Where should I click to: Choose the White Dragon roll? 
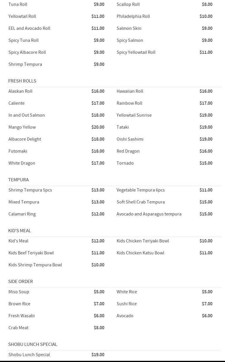click(x=22, y=163)
